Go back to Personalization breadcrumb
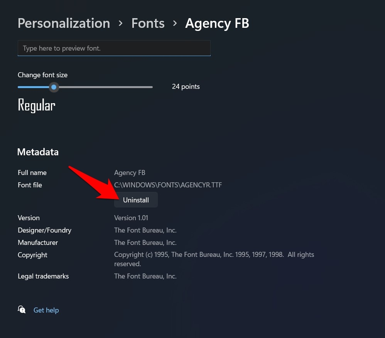Viewport: 385px width, 338px height. (64, 24)
